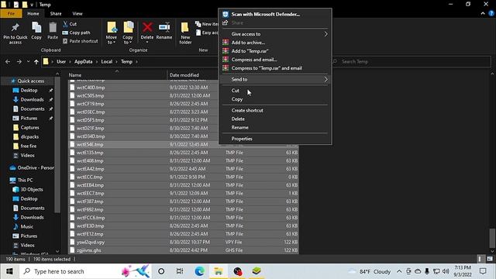
Task: Select Quick access in sidebar
Action: pos(31,81)
